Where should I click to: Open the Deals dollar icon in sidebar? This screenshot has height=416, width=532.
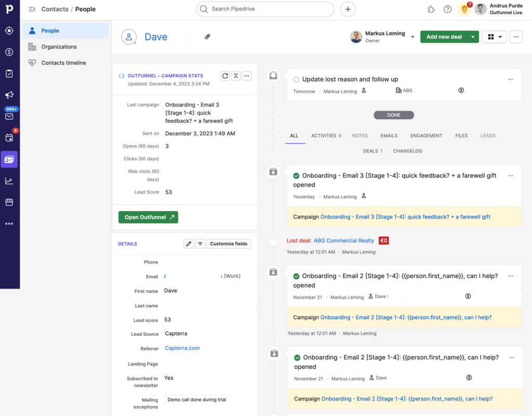point(9,52)
